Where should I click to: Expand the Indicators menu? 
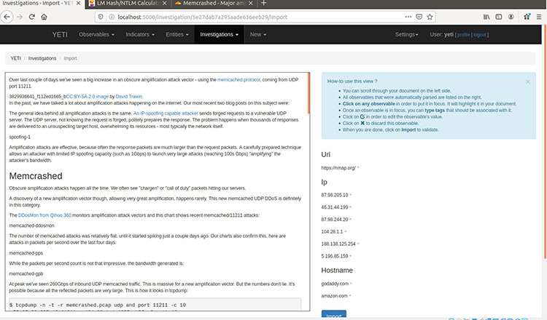click(x=140, y=34)
